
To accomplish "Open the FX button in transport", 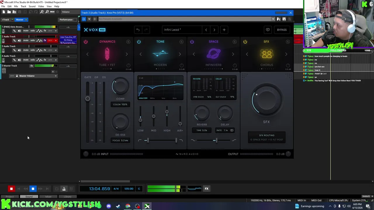I will [207, 189].
